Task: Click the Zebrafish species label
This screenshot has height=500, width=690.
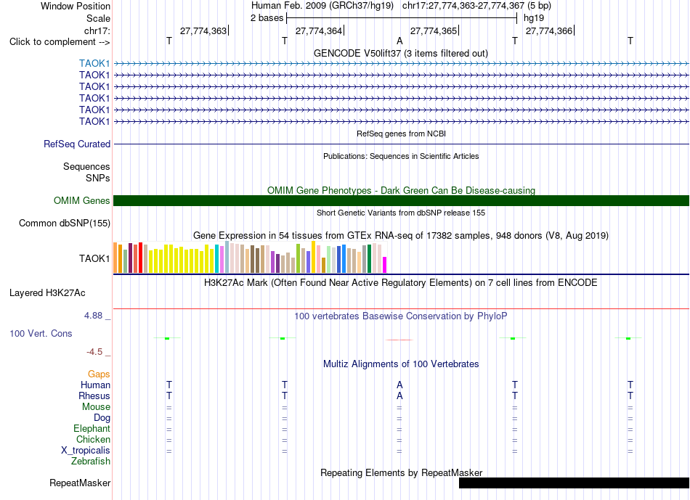Action: coord(91,462)
